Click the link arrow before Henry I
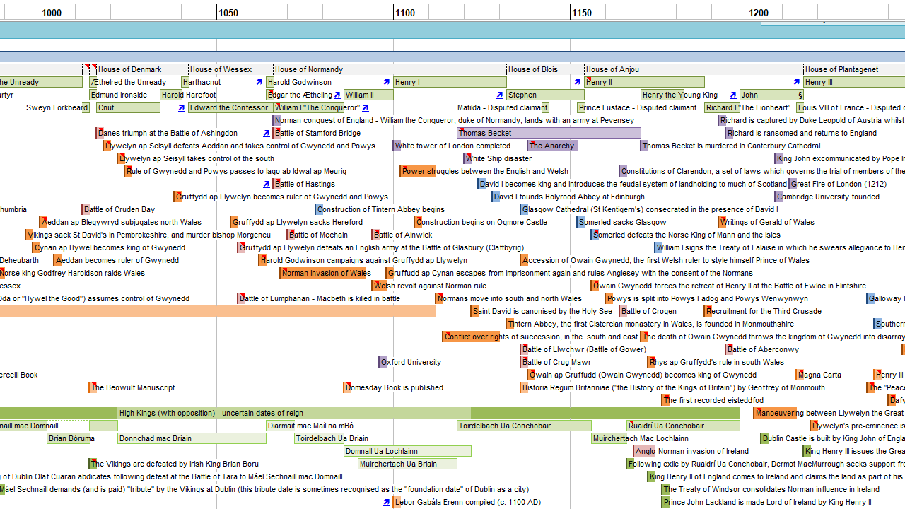 (x=387, y=83)
